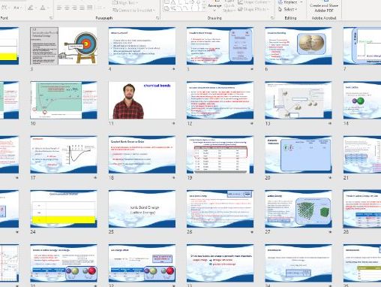This screenshot has width=381, height=287.
Task: Select slide 3 with archery target
Action: coord(64,46)
